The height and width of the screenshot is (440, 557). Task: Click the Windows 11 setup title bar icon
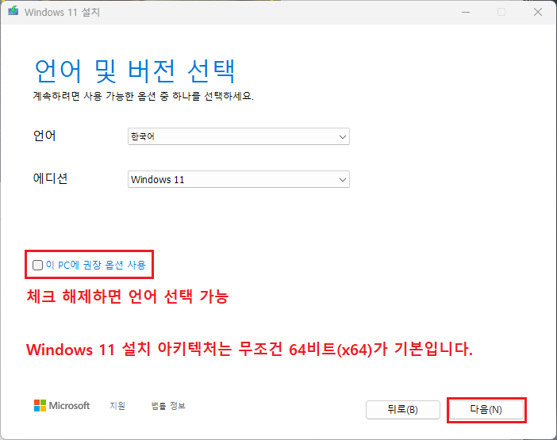pos(13,11)
